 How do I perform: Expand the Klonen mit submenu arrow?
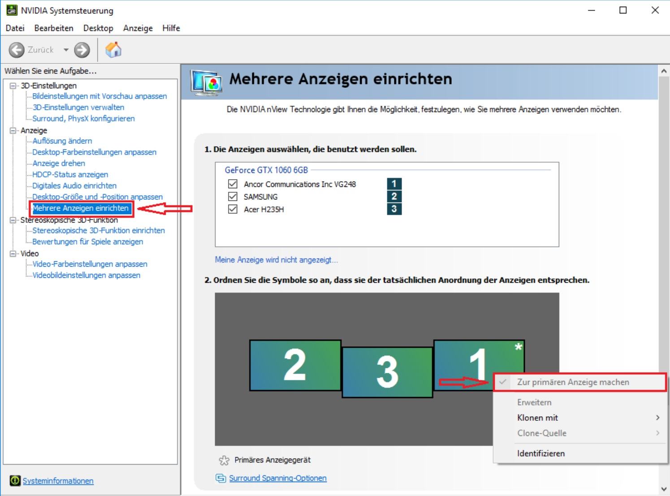(657, 418)
